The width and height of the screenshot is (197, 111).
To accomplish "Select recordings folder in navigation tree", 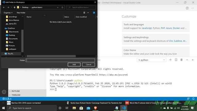I will tap(11, 17).
